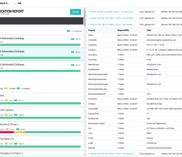Click the Manufacturer property cell
The image size is (182, 157).
(94, 65)
